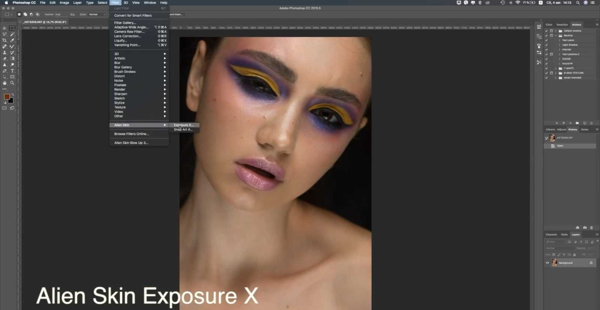The width and height of the screenshot is (600, 310).
Task: Pick the foreground color swatch
Action: point(7,97)
